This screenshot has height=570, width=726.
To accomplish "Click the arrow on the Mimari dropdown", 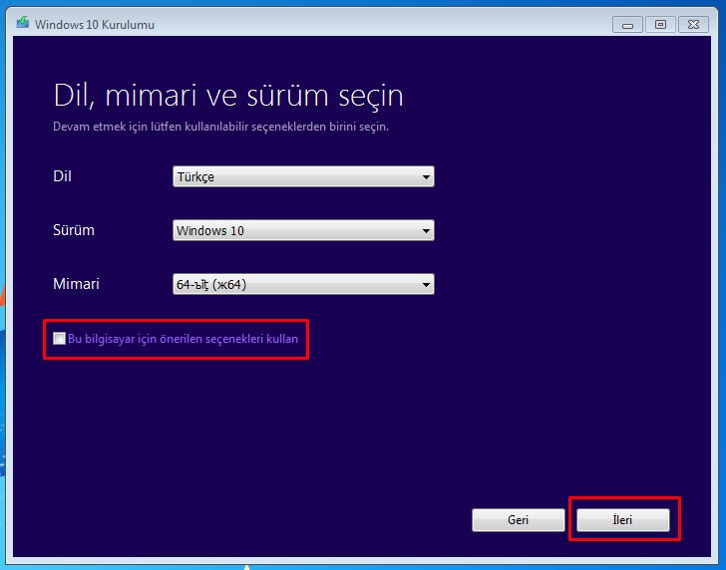I will click(x=426, y=285).
